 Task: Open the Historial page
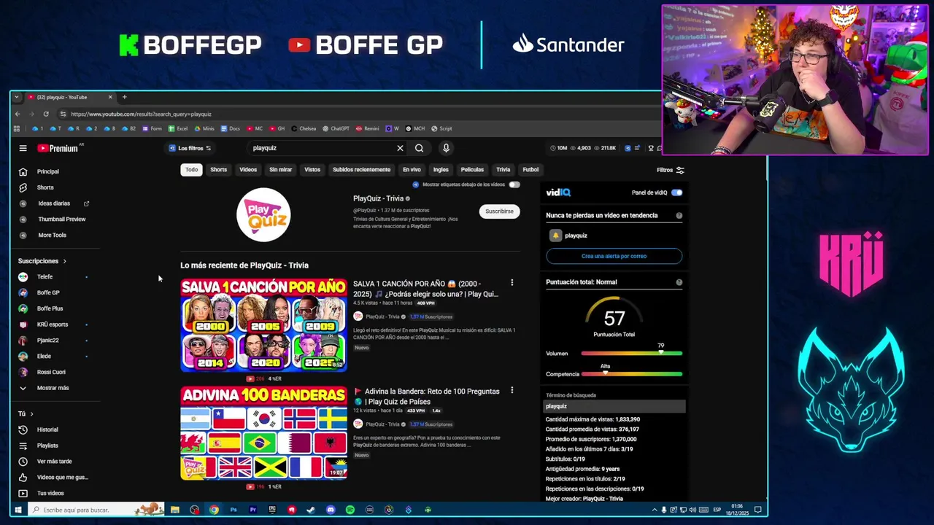pos(47,429)
